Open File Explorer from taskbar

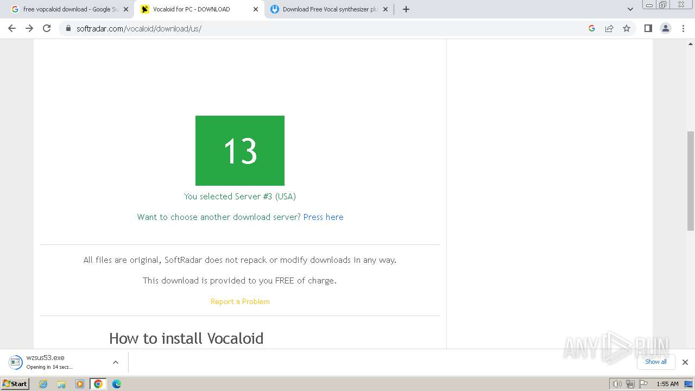coord(61,384)
